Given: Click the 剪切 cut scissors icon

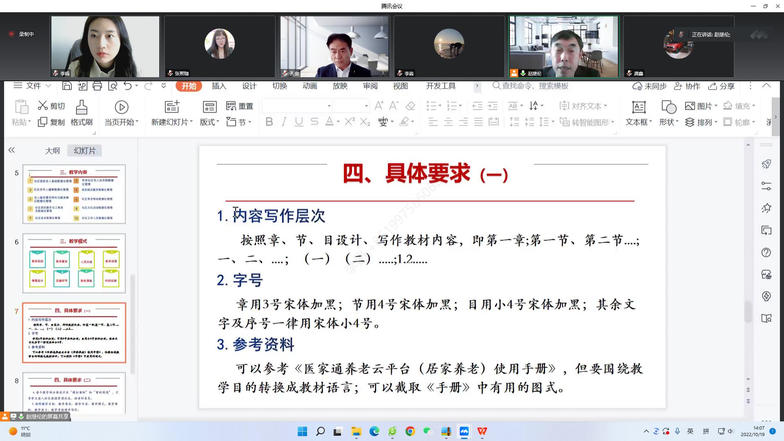Looking at the screenshot, I should pos(43,106).
